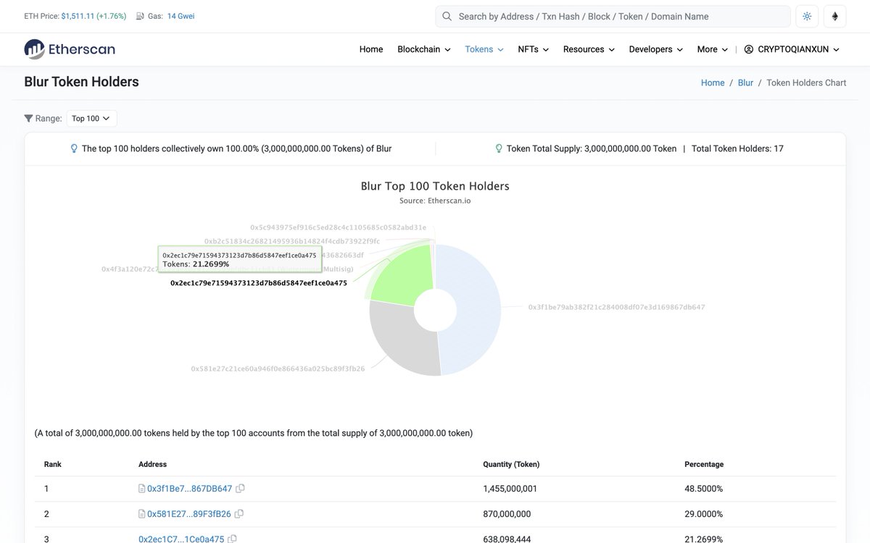Click the ETH price $1,511.11 link

(x=78, y=16)
